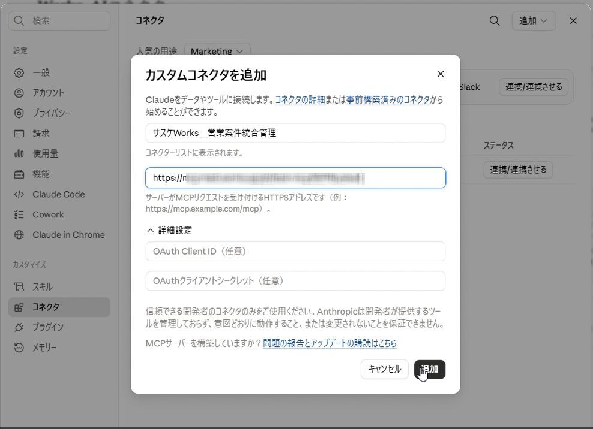The height and width of the screenshot is (429, 593).
Task: Click the OAuthクライアントシークレット field
Action: [x=295, y=281]
